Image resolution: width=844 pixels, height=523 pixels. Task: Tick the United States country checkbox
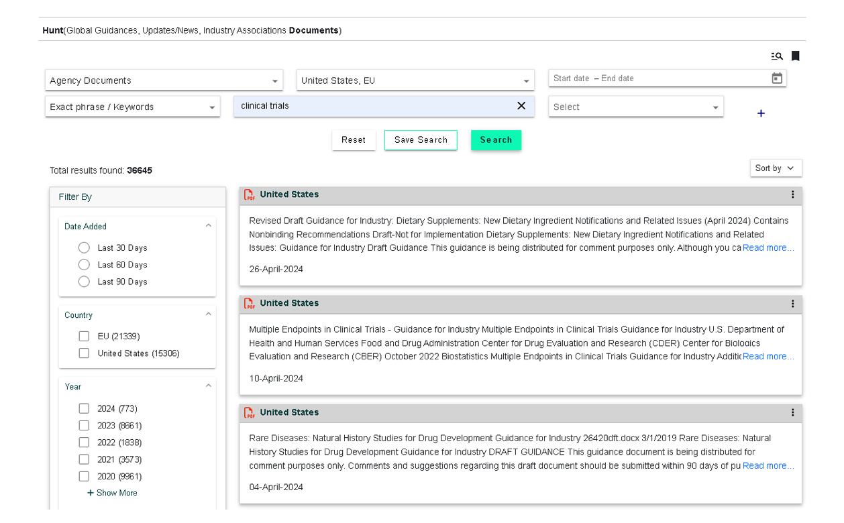pyautogui.click(x=84, y=353)
